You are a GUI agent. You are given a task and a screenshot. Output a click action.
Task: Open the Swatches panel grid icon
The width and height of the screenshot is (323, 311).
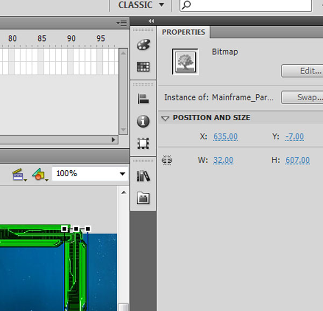click(143, 67)
